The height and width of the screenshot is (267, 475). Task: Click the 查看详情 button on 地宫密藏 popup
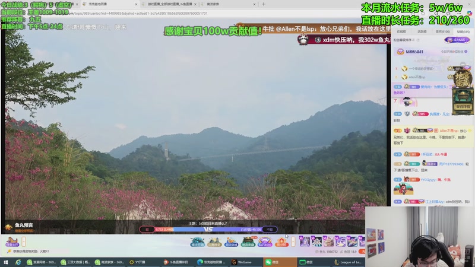click(463, 107)
